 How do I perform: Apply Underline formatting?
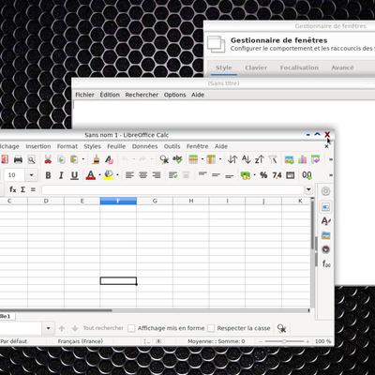click(74, 175)
